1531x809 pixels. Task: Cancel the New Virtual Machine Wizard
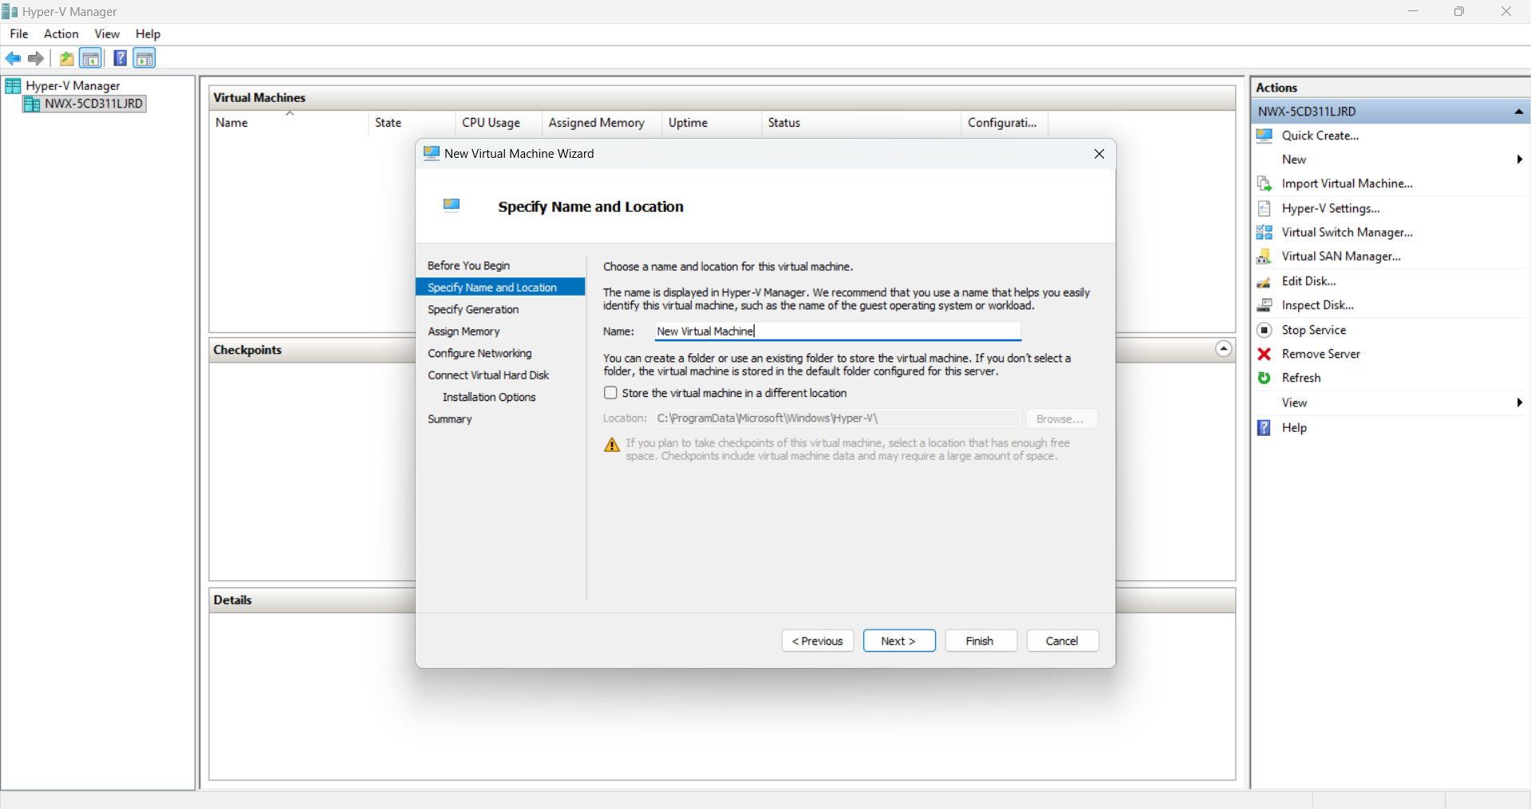tap(1061, 641)
